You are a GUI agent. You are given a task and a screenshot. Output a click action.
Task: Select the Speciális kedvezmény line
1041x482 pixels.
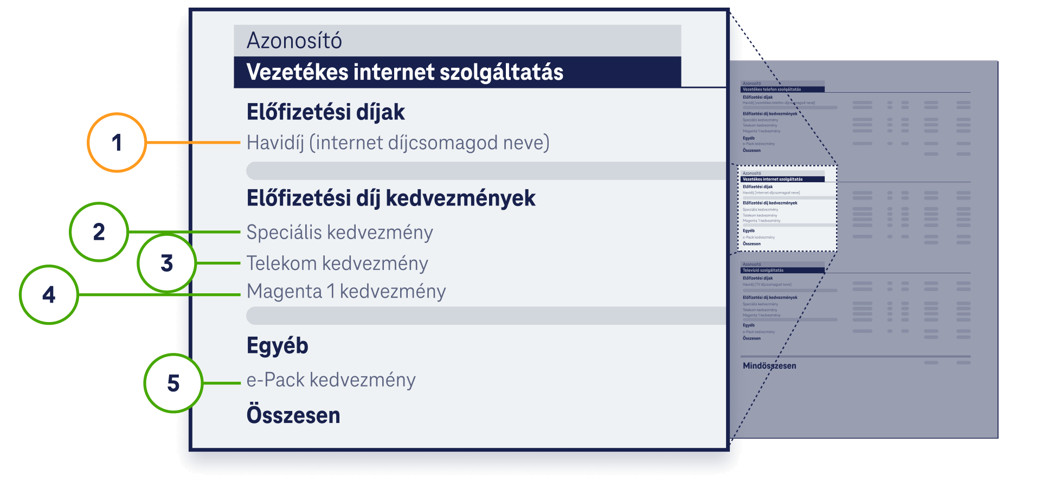click(340, 232)
